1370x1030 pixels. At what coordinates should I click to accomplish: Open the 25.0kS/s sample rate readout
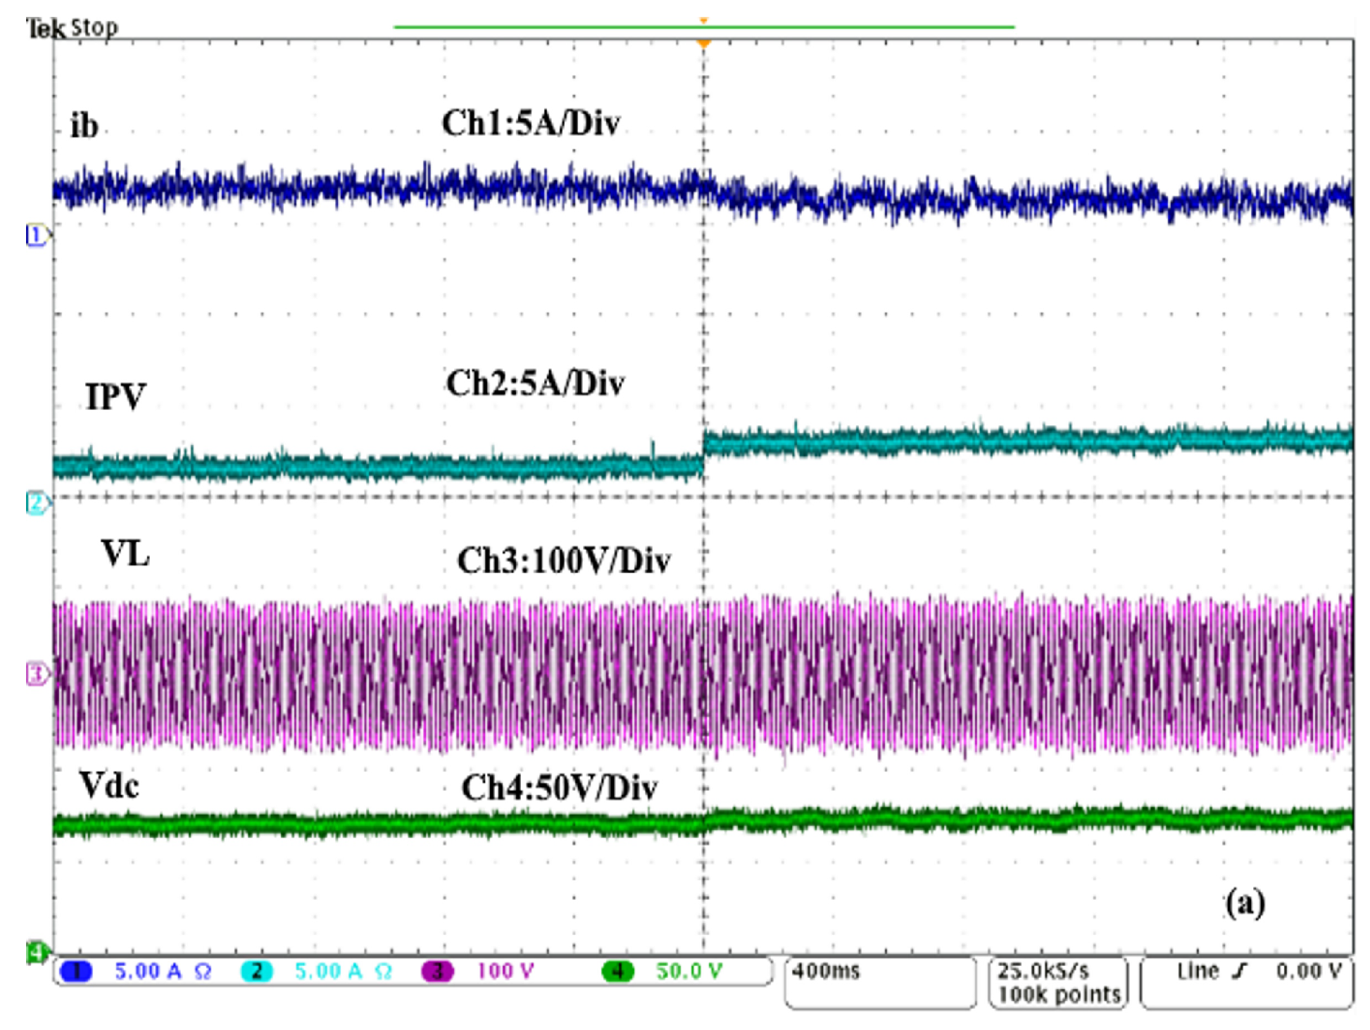[x=1043, y=972]
